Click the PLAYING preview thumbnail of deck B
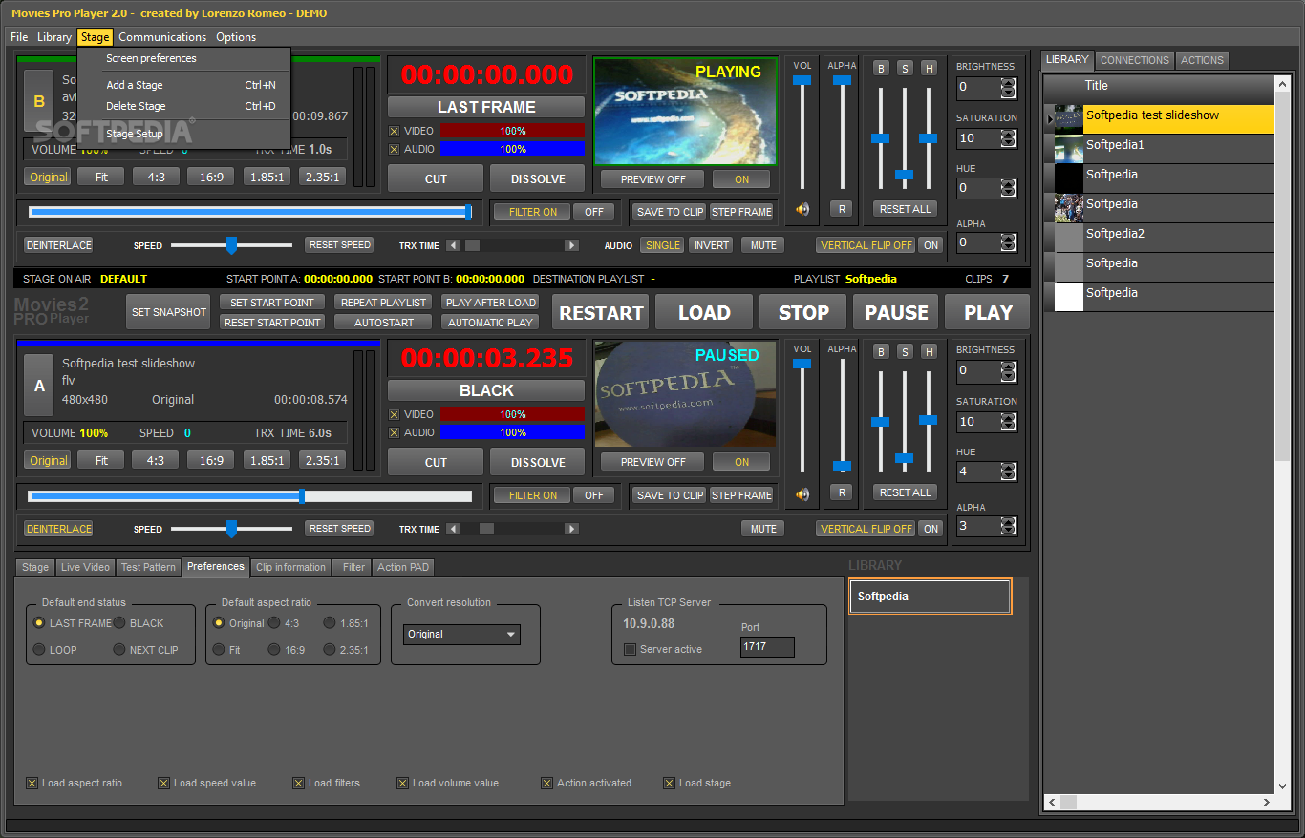1305x838 pixels. pos(685,111)
